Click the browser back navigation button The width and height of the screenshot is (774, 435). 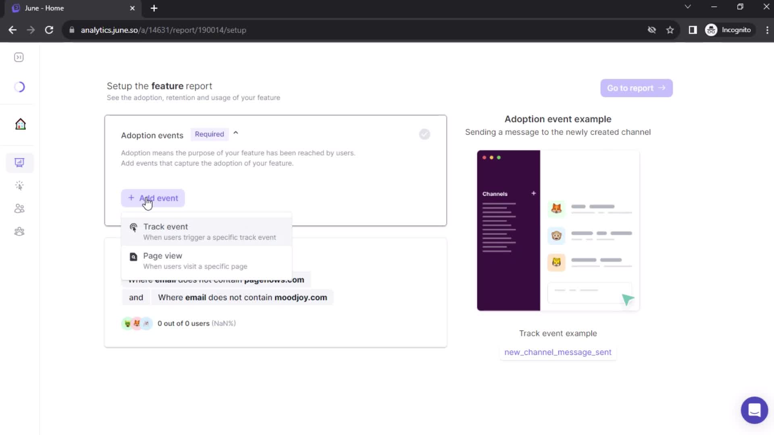tap(13, 30)
